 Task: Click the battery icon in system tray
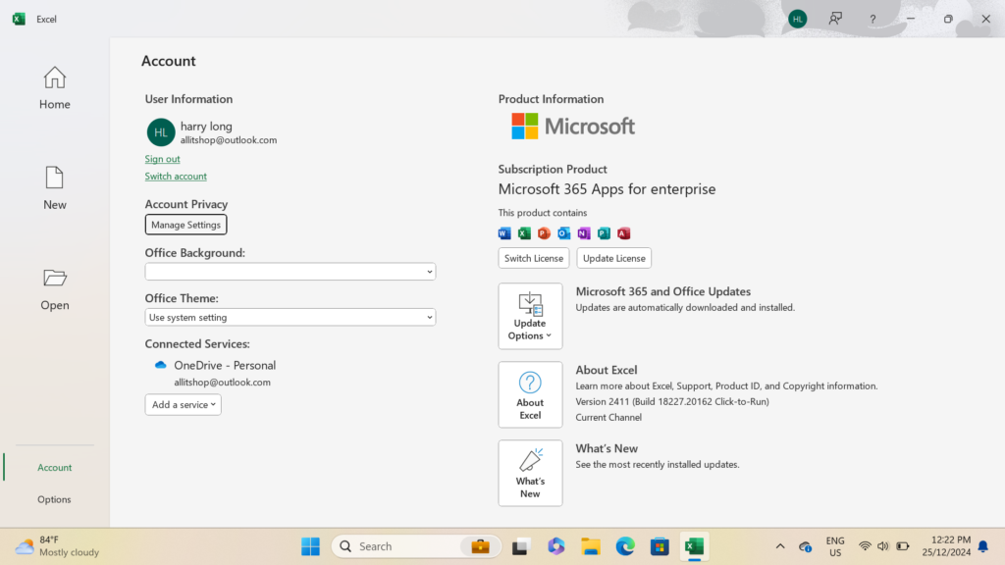(903, 546)
